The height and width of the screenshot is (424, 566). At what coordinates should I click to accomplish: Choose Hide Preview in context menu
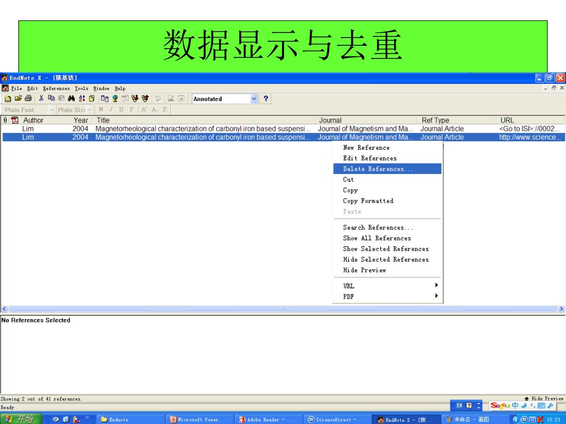click(387, 270)
